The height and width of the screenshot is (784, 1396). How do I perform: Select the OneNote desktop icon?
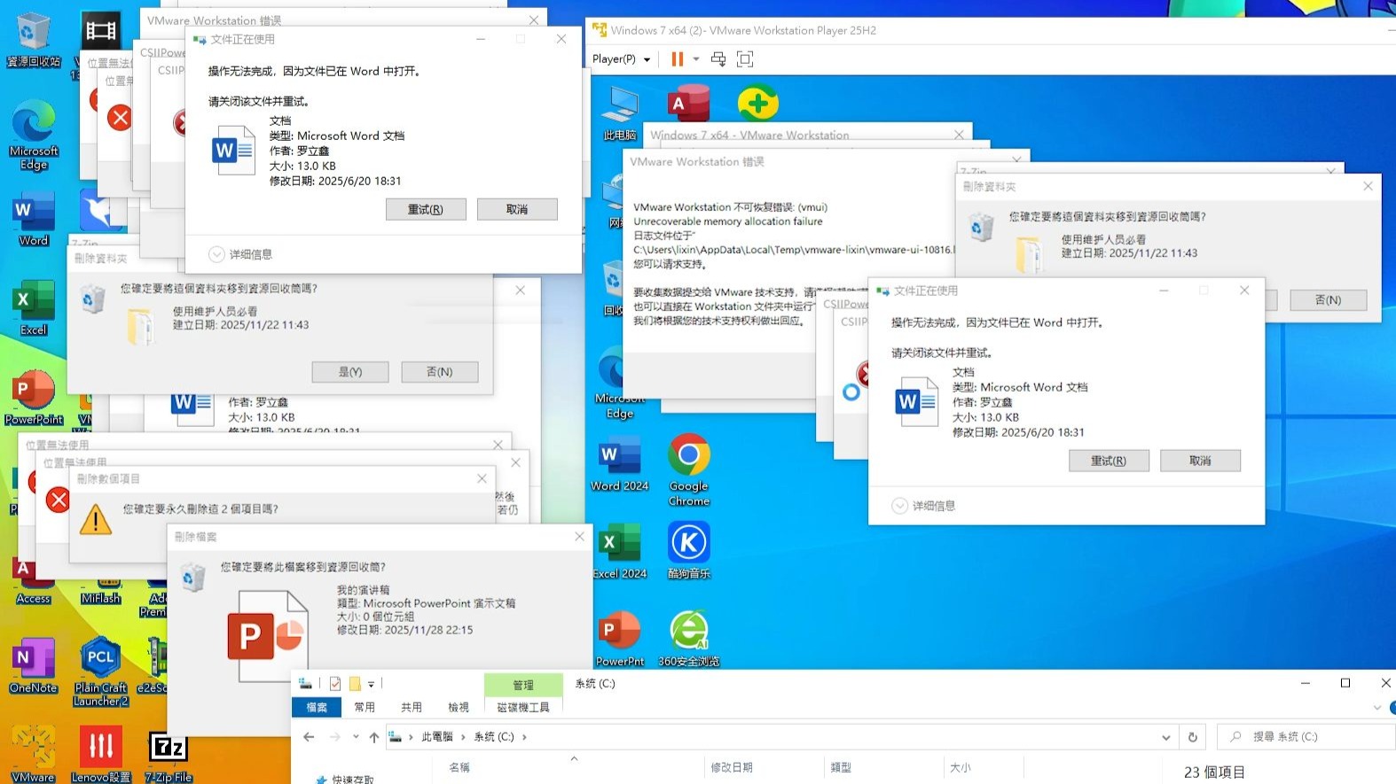(x=34, y=665)
